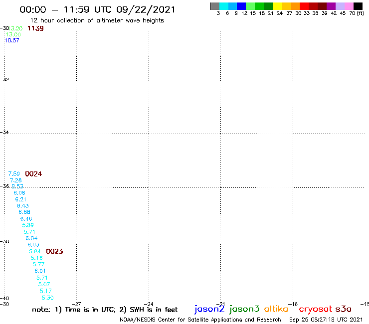Click the wave height value 6.03
This screenshot has width=369, height=324.
pos(33,245)
